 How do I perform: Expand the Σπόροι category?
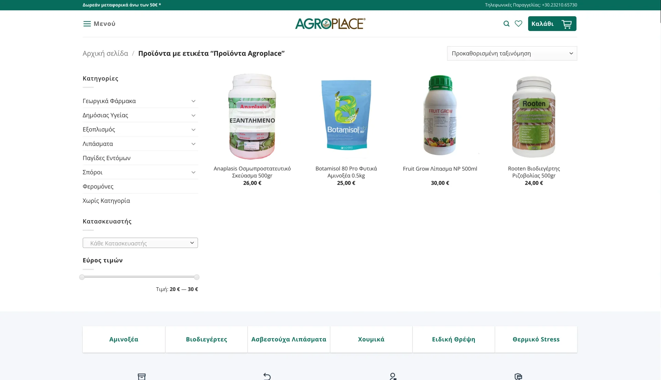click(193, 172)
